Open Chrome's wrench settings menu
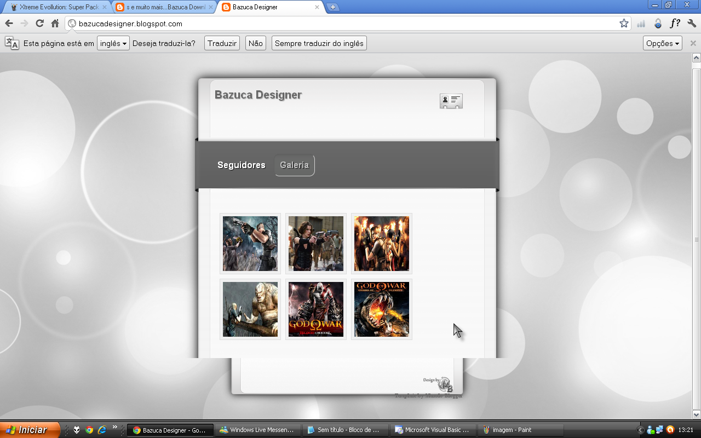The height and width of the screenshot is (438, 701). pyautogui.click(x=692, y=24)
